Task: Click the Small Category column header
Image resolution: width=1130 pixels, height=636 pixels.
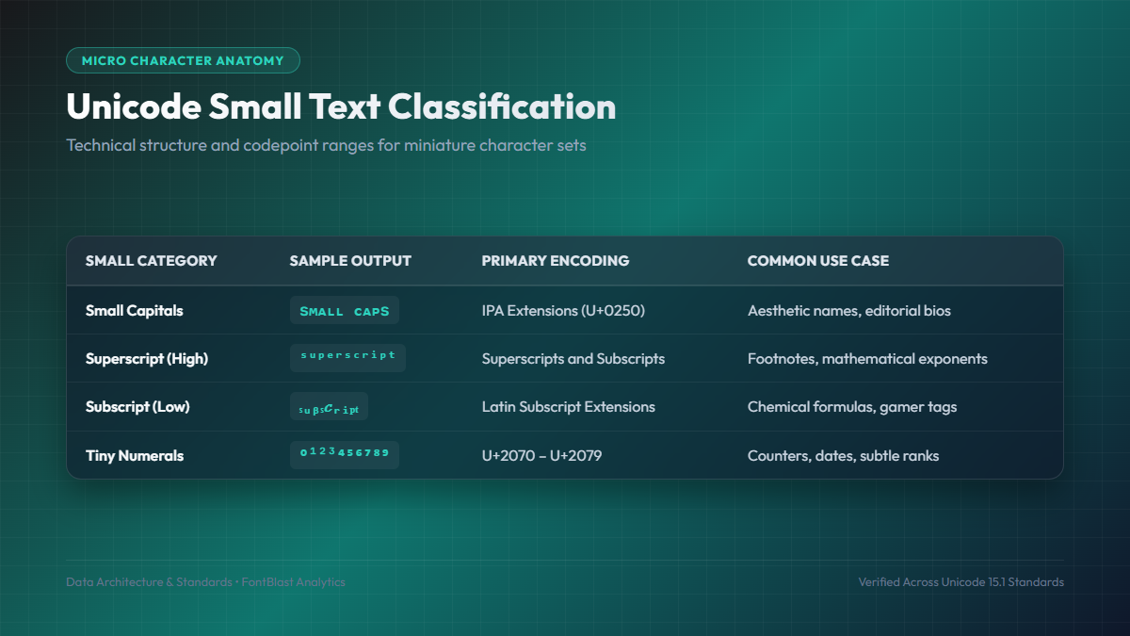Action: [x=152, y=261]
